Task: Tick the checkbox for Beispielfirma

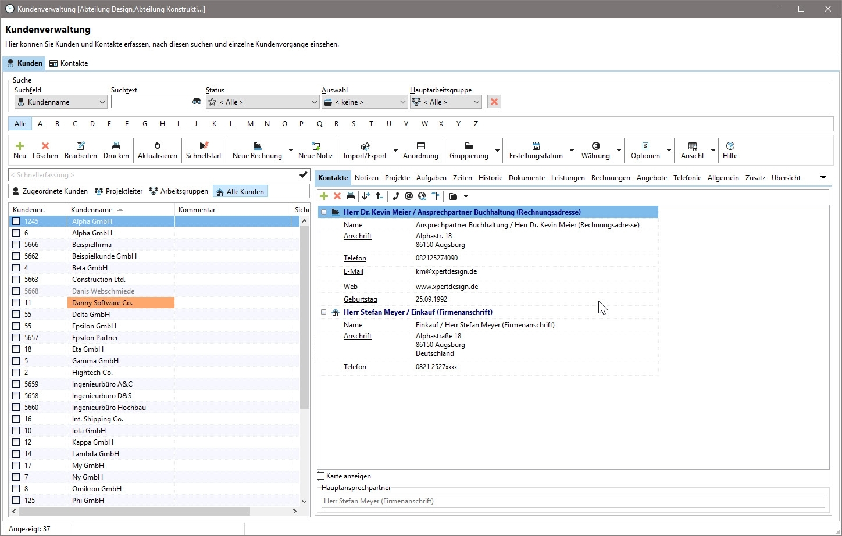Action: (x=16, y=245)
